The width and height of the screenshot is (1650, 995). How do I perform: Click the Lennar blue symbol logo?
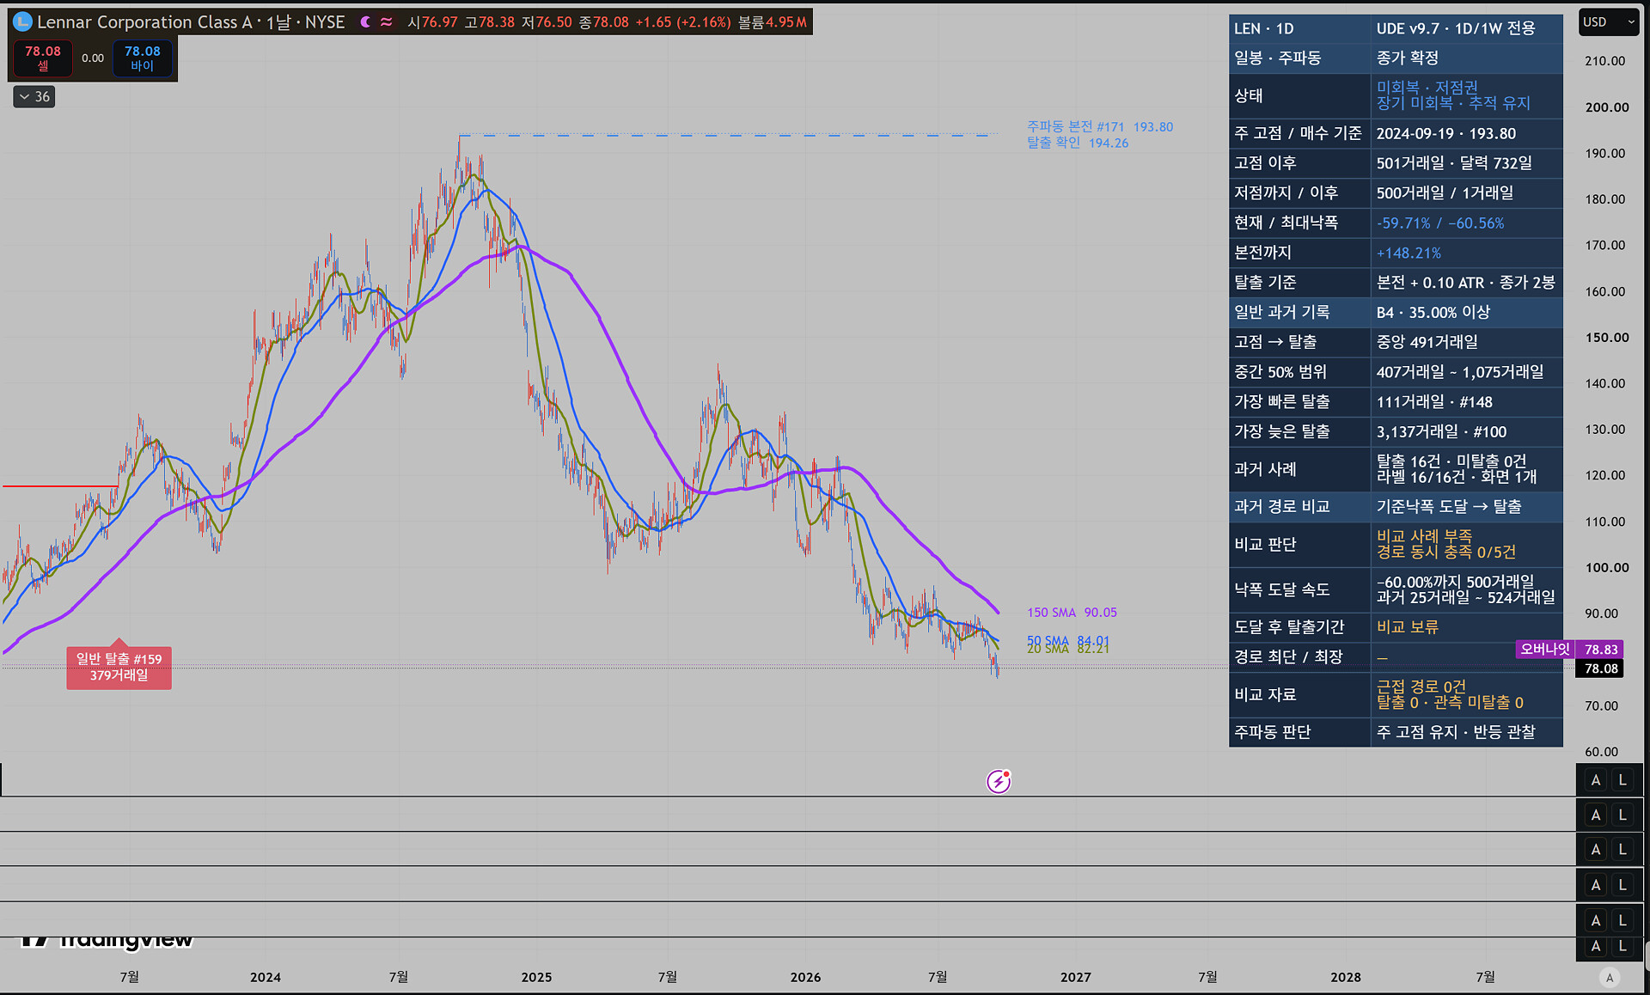coord(22,22)
